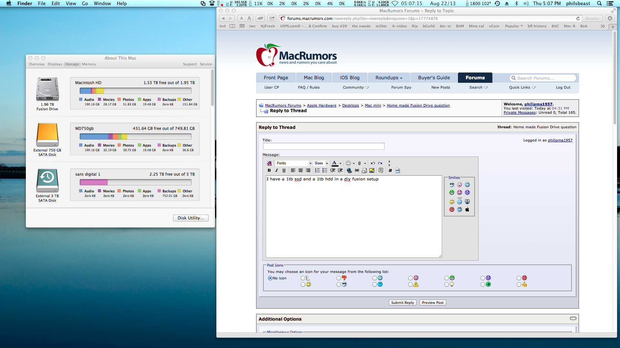This screenshot has height=348, width=620.
Task: Follow the Home made Fusion Drive question link
Action: [x=418, y=105]
